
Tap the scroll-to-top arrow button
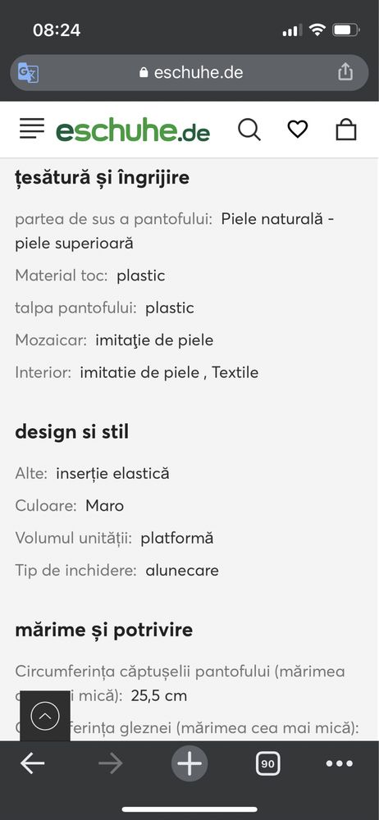pyautogui.click(x=45, y=716)
